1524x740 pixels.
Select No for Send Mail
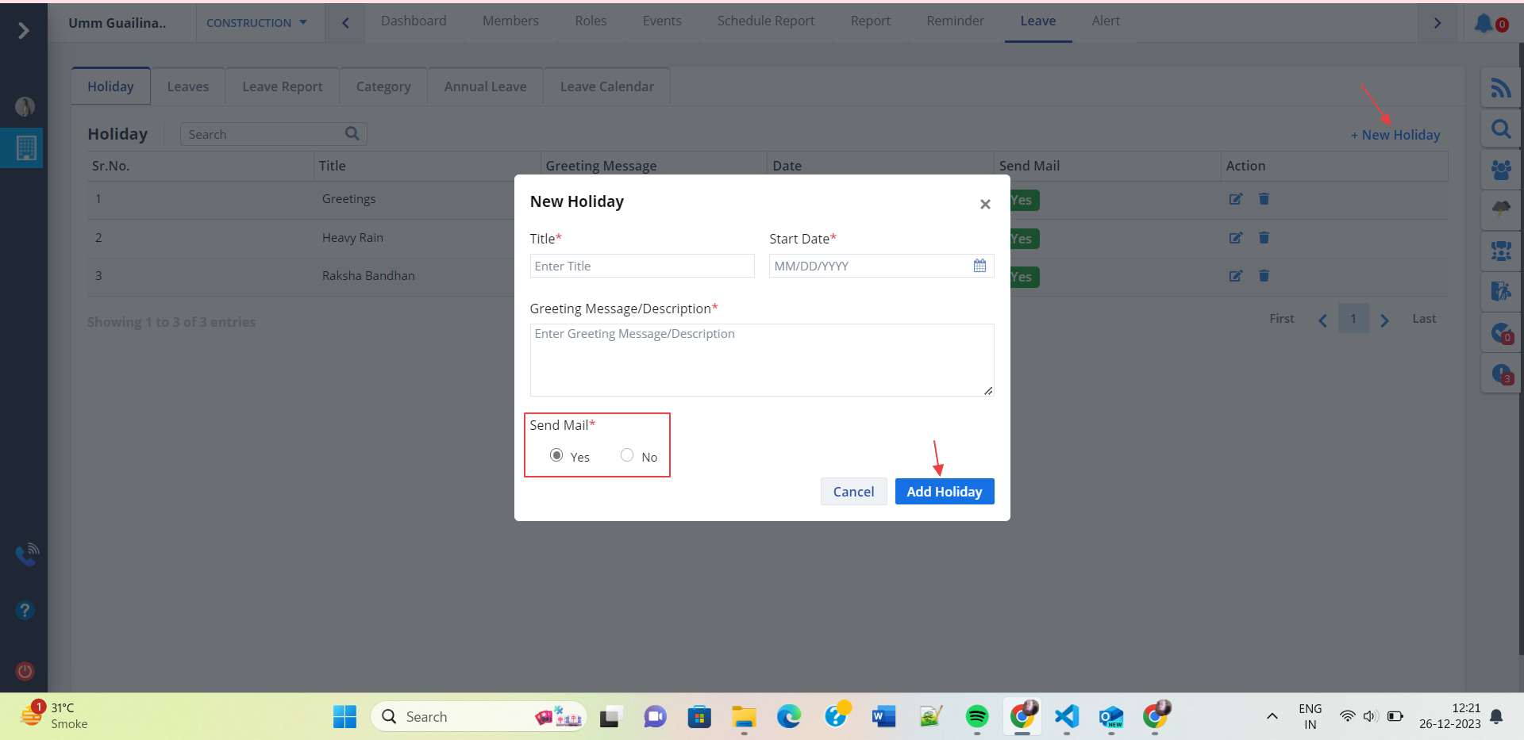tap(627, 455)
